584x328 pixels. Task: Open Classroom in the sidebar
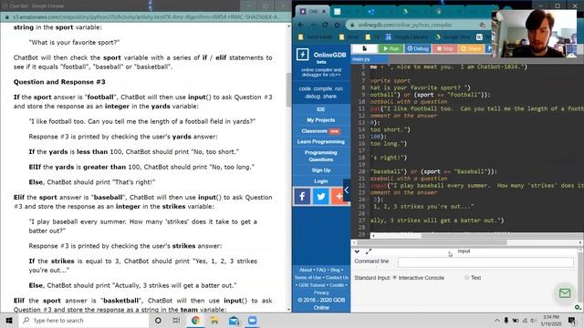coord(320,131)
